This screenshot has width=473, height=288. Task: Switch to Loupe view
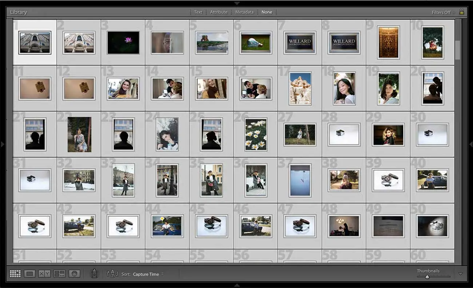[29, 274]
